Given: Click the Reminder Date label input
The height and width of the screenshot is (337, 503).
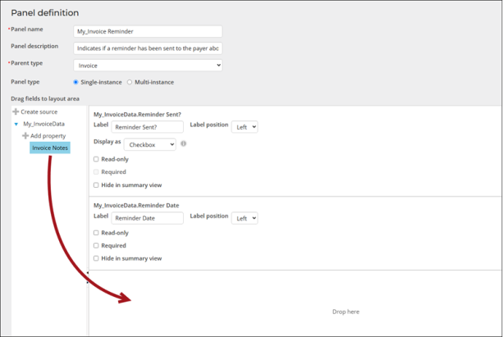Looking at the screenshot, I should click(148, 218).
